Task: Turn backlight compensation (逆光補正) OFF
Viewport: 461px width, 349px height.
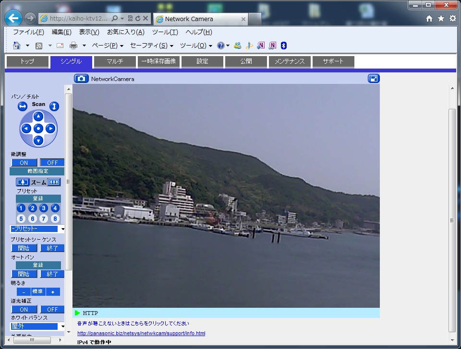Action: 52,309
